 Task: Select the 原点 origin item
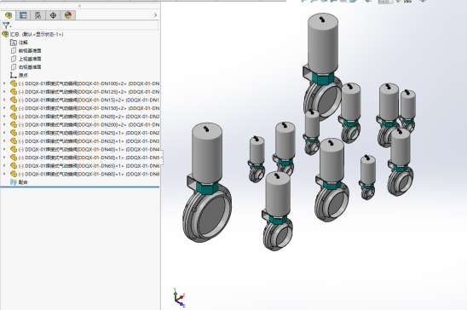coord(23,75)
